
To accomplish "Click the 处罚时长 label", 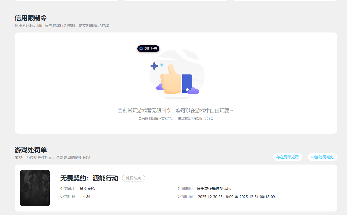I will coord(68,197).
